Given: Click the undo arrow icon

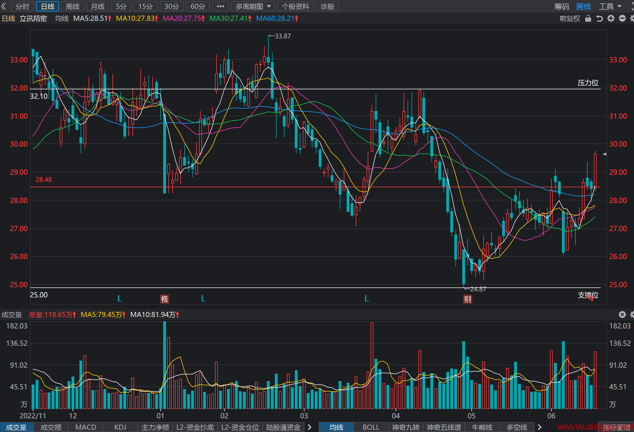Looking at the screenshot, I should tap(600, 18).
